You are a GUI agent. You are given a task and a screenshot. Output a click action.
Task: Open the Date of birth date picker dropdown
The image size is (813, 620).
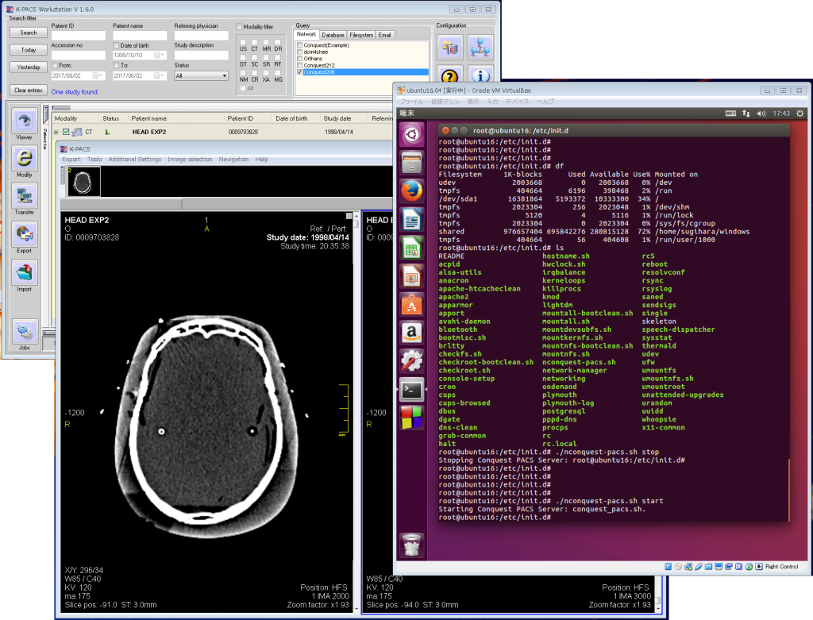click(x=162, y=55)
